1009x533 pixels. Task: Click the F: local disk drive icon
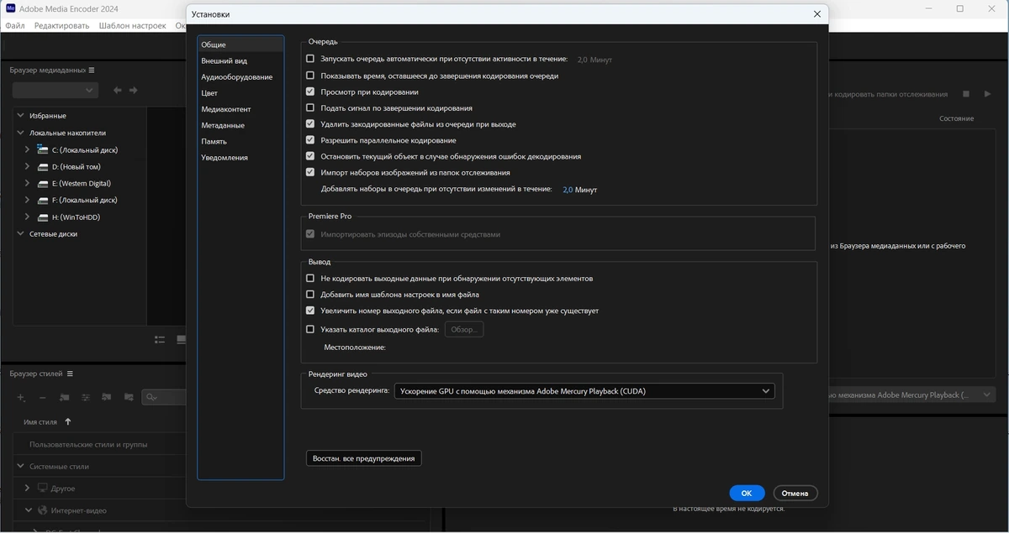tap(43, 200)
